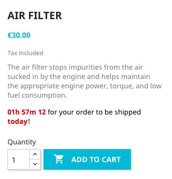Click the seconds value 12 in countdown
The height and width of the screenshot is (179, 172).
[x=42, y=112]
